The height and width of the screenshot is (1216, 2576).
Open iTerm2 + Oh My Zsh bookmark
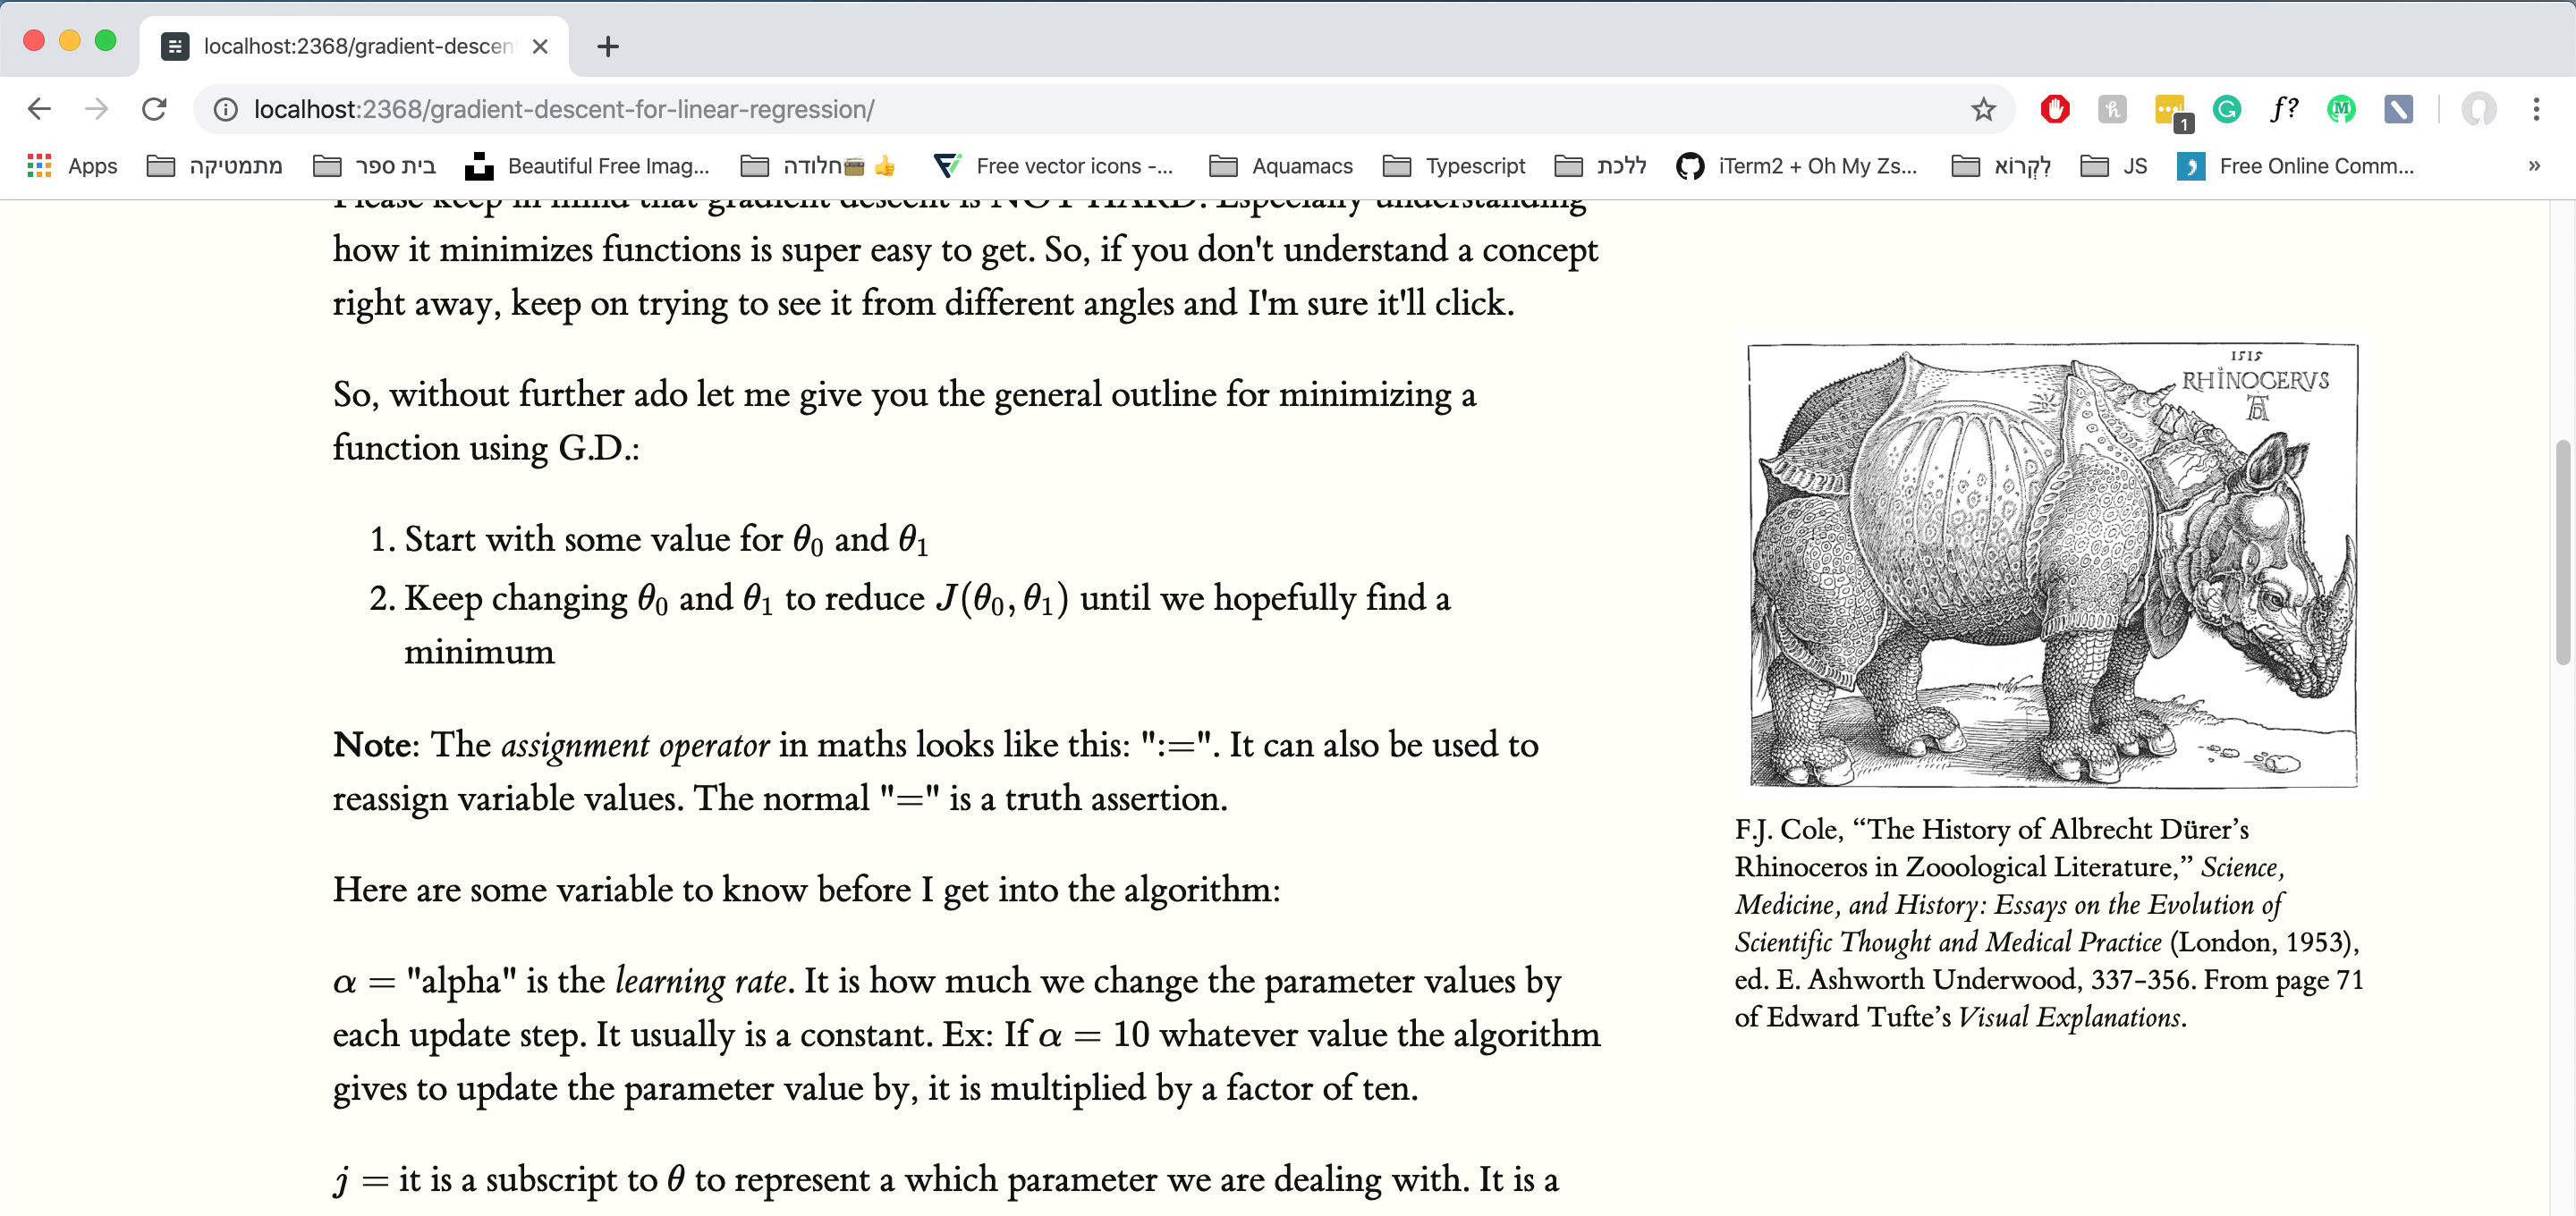click(x=1797, y=166)
